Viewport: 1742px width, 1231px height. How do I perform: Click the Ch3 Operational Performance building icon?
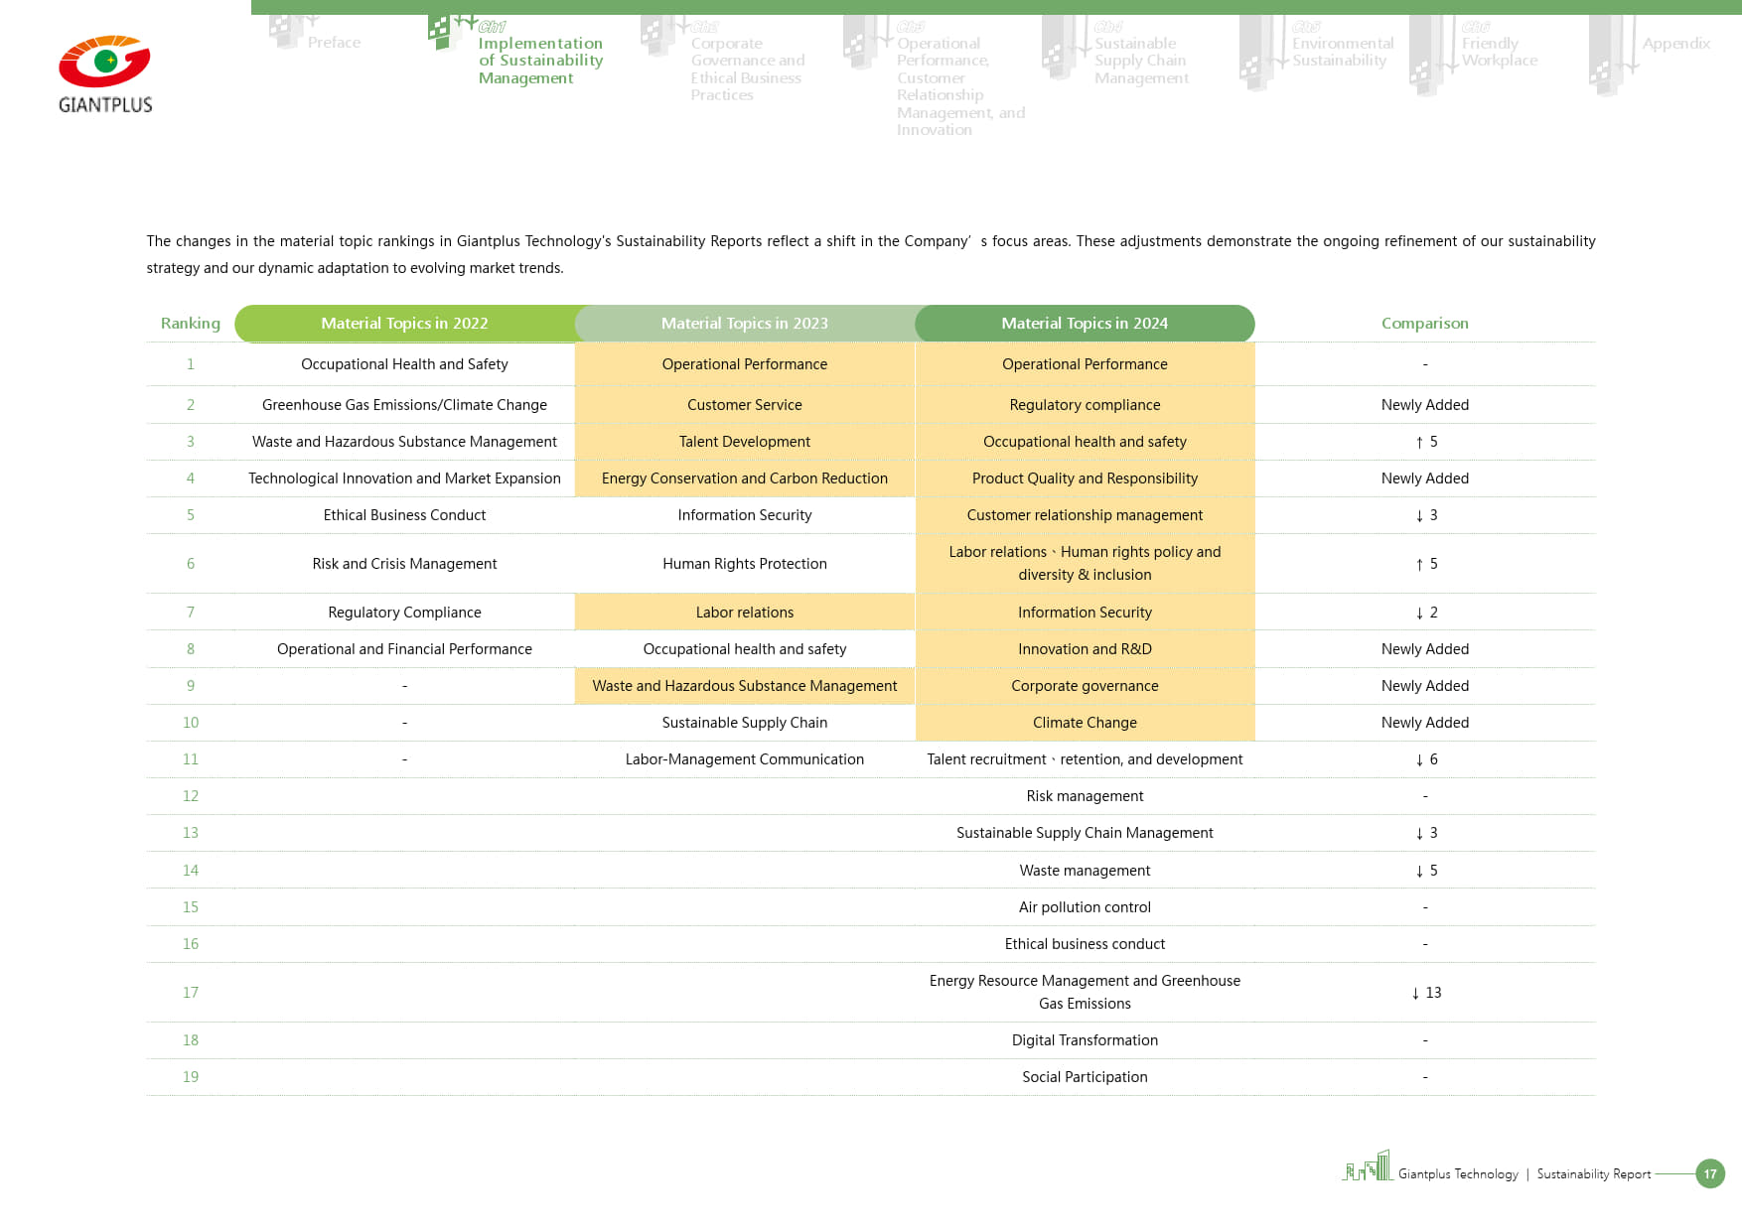click(859, 42)
